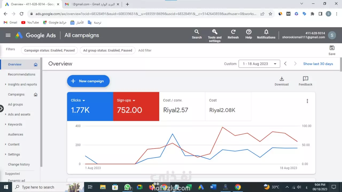This screenshot has width=342, height=192.
Task: Open Audiences in the sidebar
Action: point(15,135)
